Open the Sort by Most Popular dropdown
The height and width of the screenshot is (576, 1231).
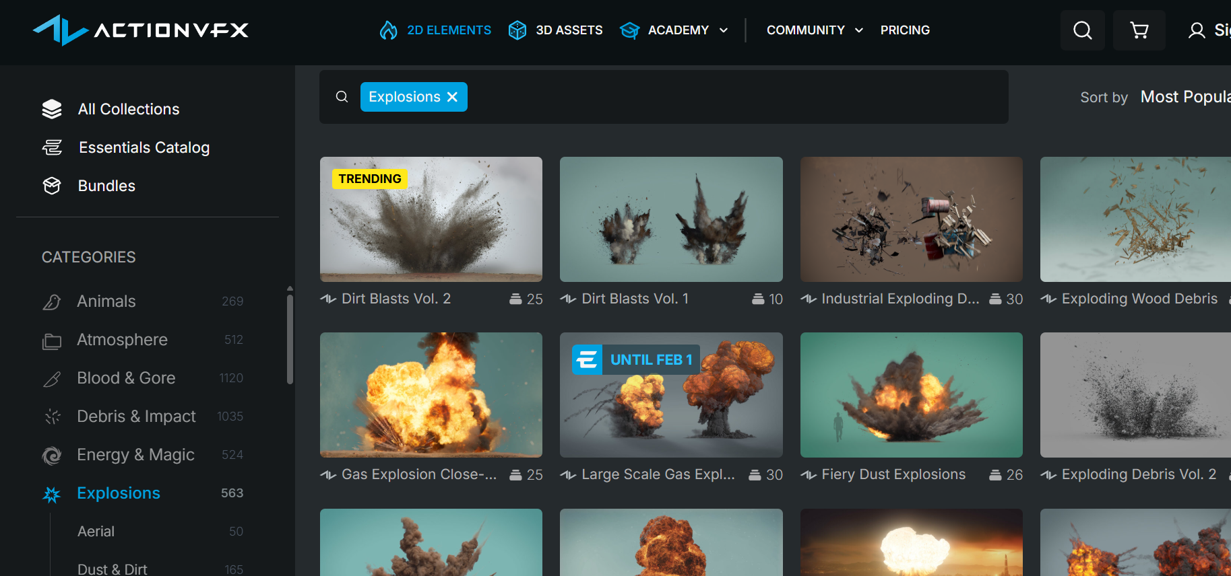[1186, 97]
